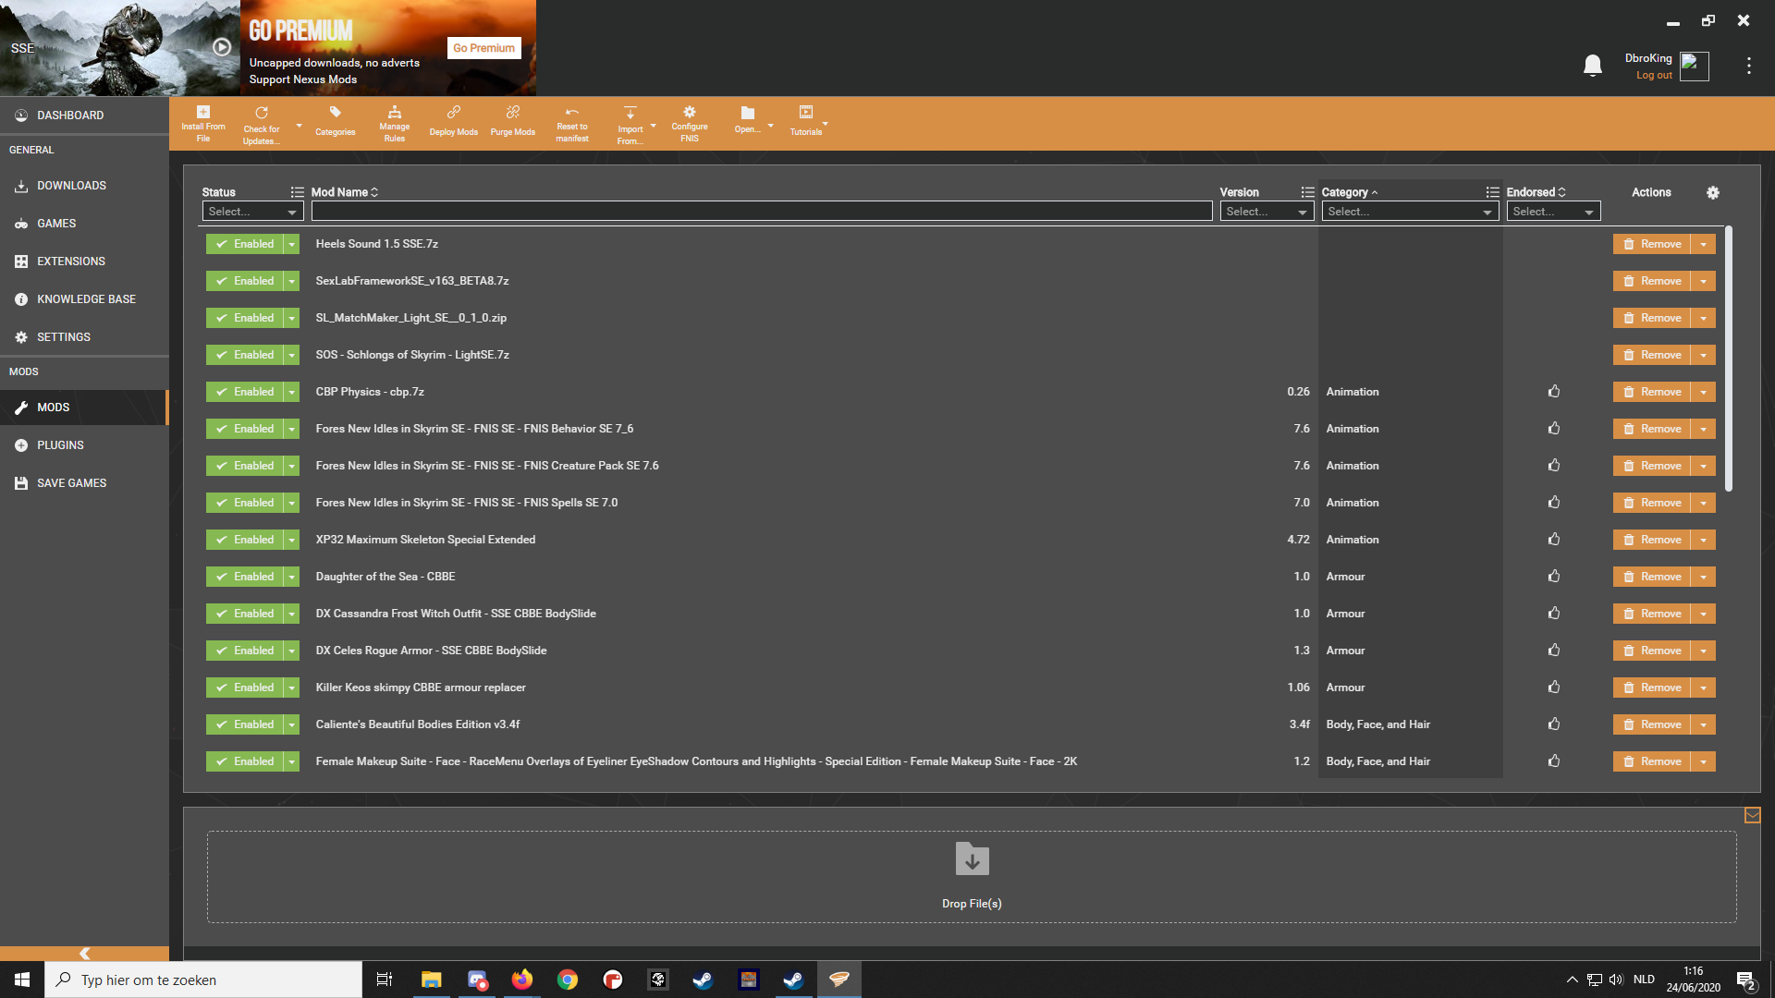Toggle Enabled for SL_MatchMaker_Light_SE
Screen dimensions: 1775x998
click(245, 318)
